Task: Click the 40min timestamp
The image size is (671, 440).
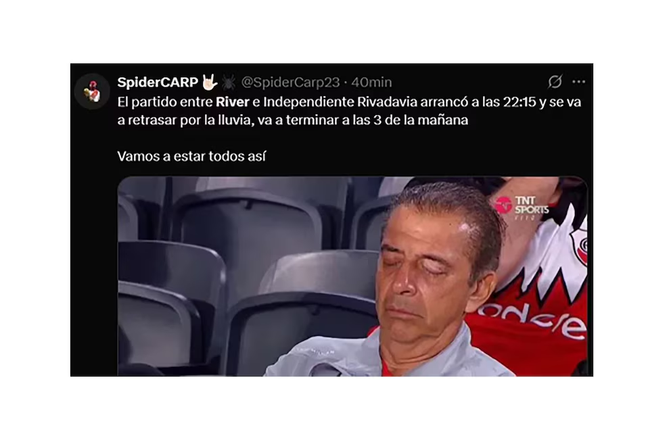Action: 371,82
